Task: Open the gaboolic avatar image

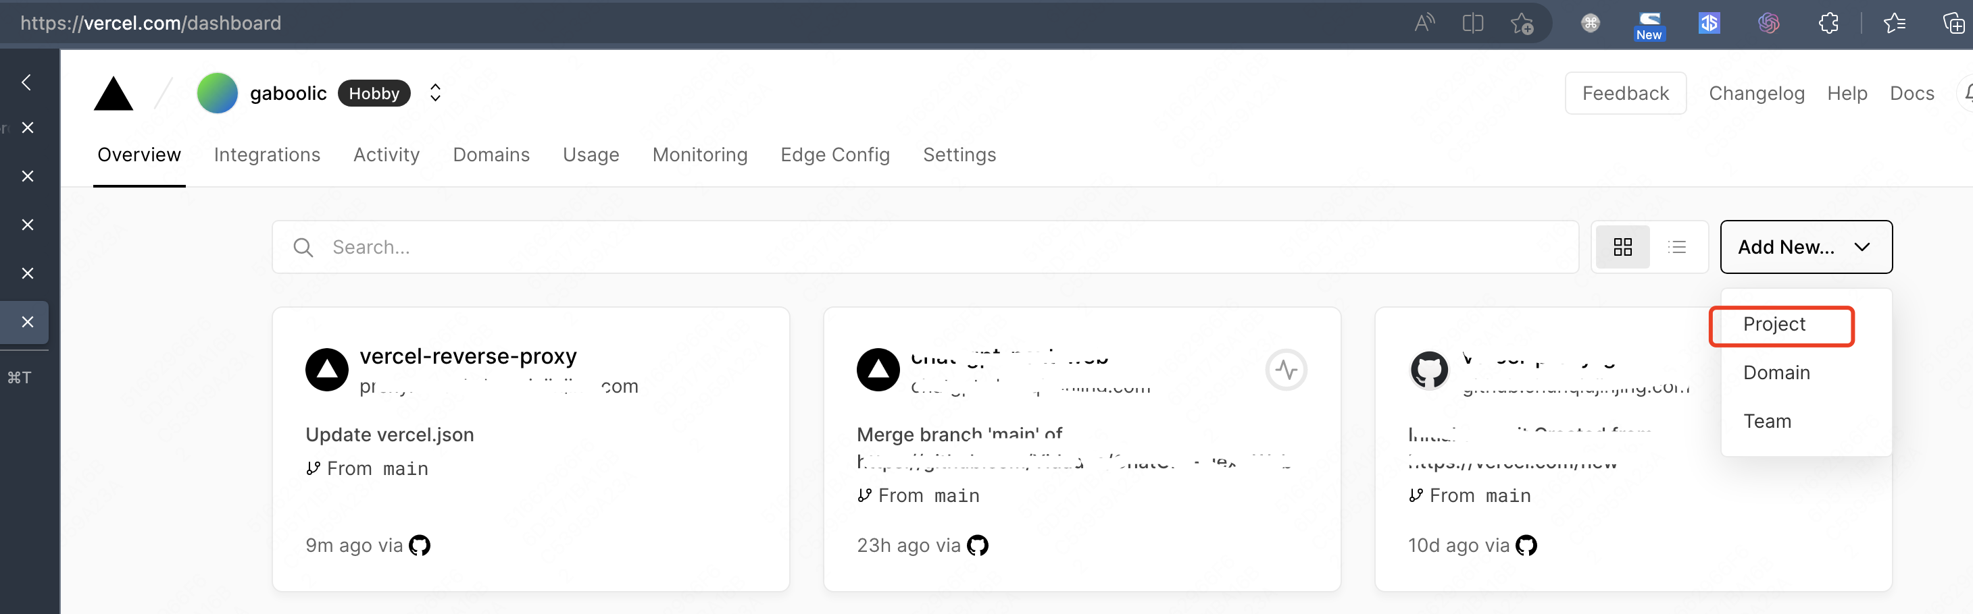Action: (218, 93)
